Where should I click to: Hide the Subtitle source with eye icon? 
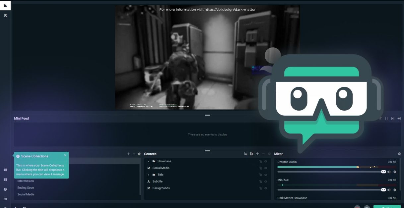pyautogui.click(x=266, y=182)
